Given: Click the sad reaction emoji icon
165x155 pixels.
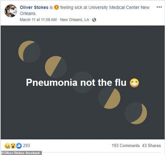Looking at the screenshot, I should [7, 145].
